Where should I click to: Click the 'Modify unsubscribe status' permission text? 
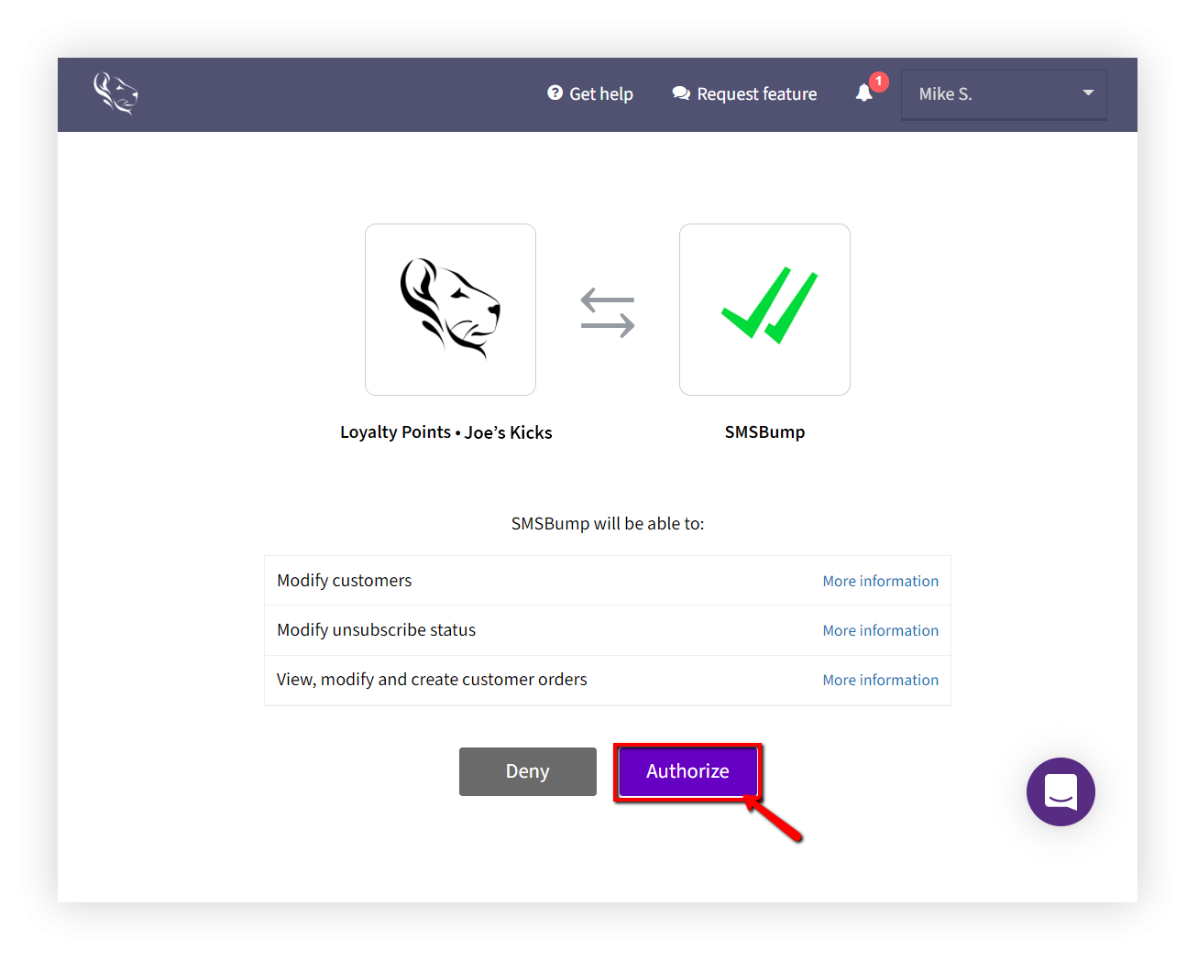pos(377,630)
